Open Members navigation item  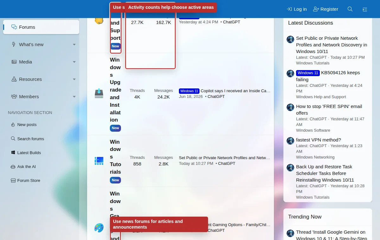pyautogui.click(x=29, y=97)
